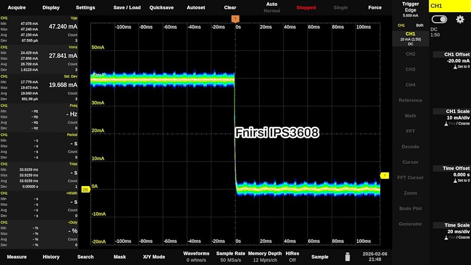Screen dimensions: 471x265
Task: Toggle CH1 Scale Fine/Coarse adjustment
Action: 457,123
